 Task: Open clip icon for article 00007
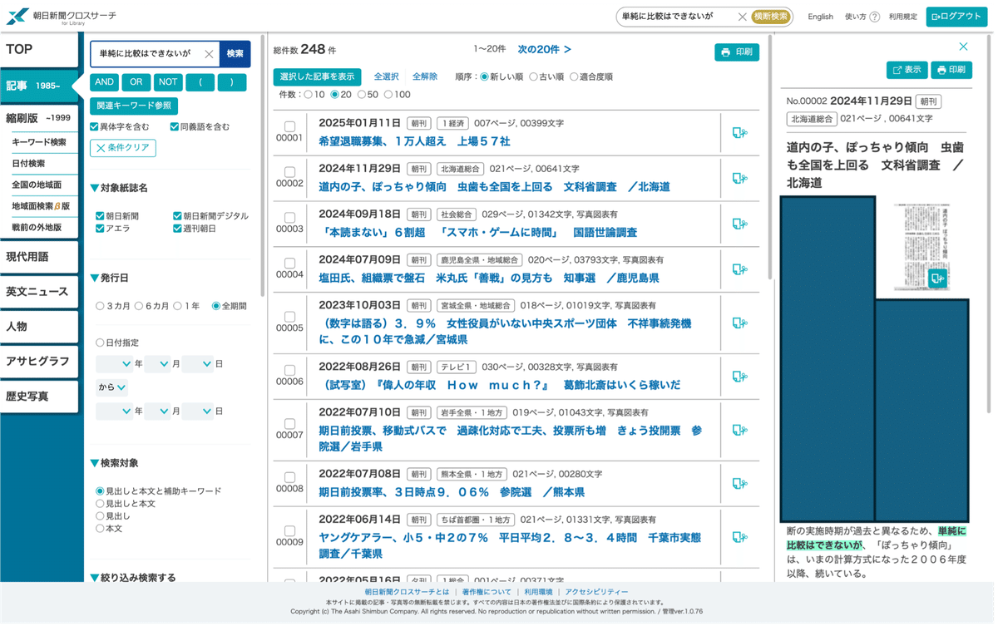739,431
